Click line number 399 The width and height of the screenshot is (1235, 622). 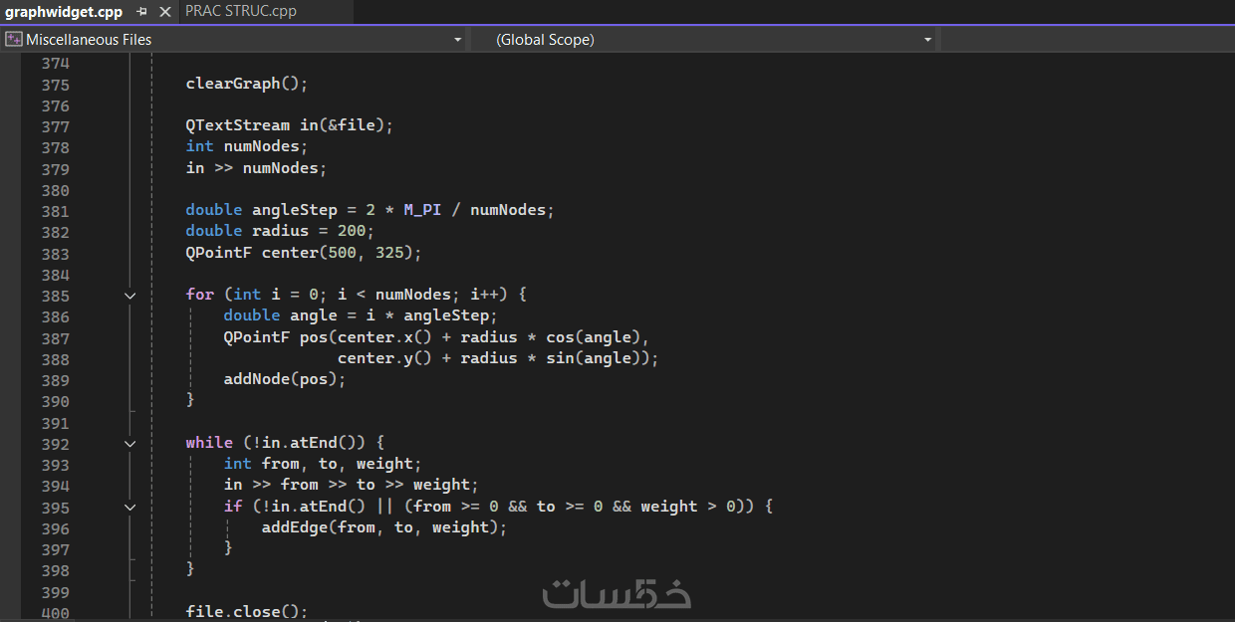tap(55, 592)
